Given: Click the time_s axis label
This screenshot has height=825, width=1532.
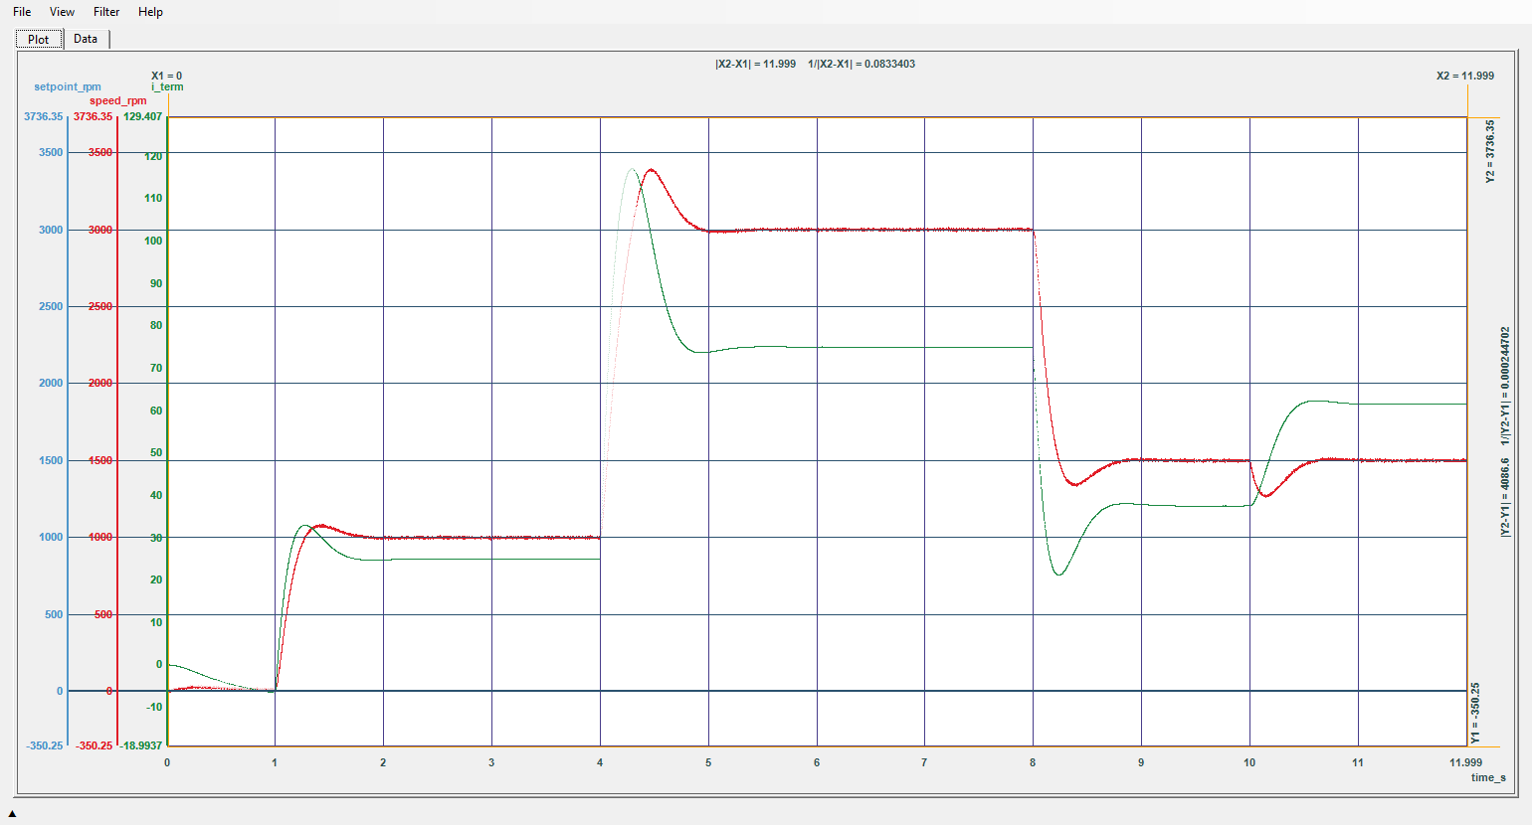Looking at the screenshot, I should pos(1488,777).
